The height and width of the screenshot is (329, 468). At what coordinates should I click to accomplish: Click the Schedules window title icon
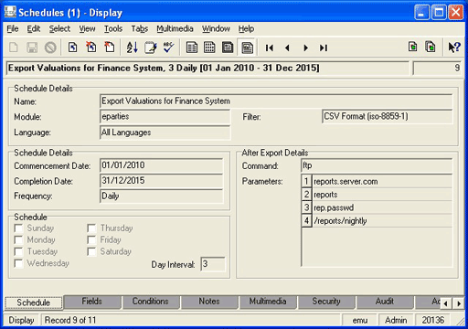click(x=10, y=12)
